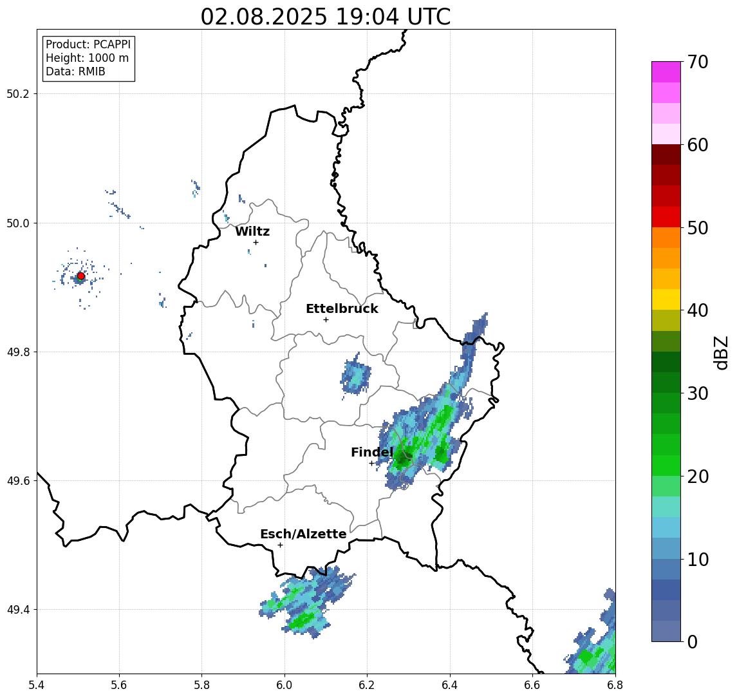The width and height of the screenshot is (737, 698).
Task: Click the 50 tick on colorbar
Action: [698, 228]
